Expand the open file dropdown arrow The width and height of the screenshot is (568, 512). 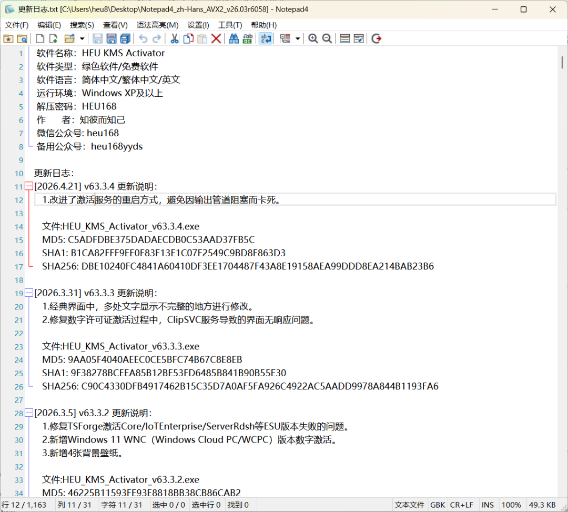(82, 39)
